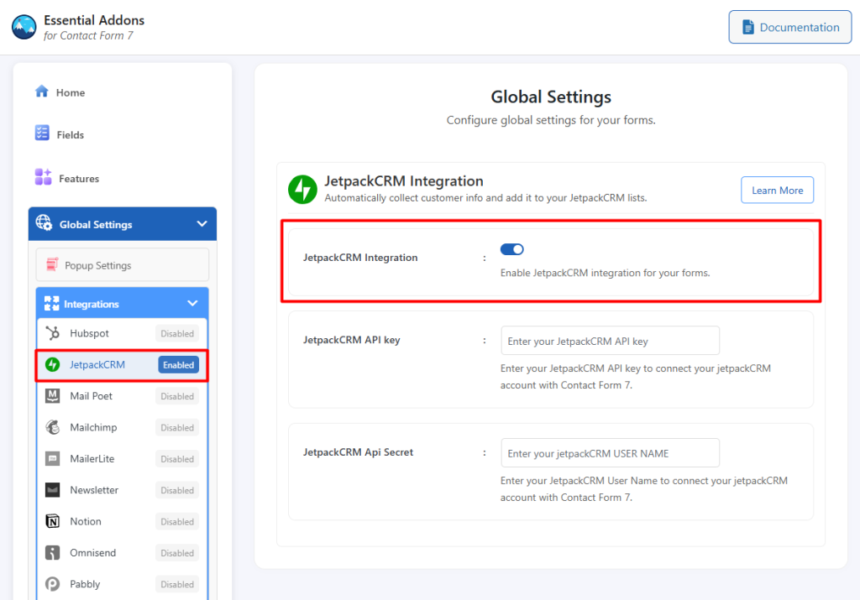The width and height of the screenshot is (860, 600).
Task: Click the Pabbly icon
Action: click(x=53, y=584)
